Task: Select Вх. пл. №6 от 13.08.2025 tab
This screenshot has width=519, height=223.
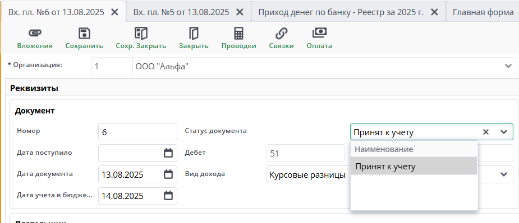Action: (x=63, y=12)
